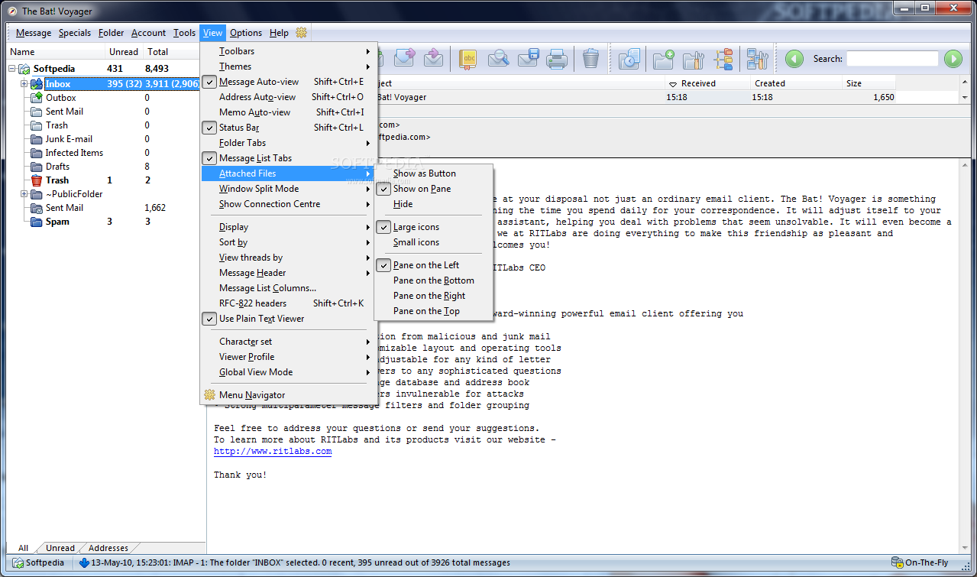Click the preferences settings toolbar icon
This screenshot has width=977, height=577.
coord(757,58)
